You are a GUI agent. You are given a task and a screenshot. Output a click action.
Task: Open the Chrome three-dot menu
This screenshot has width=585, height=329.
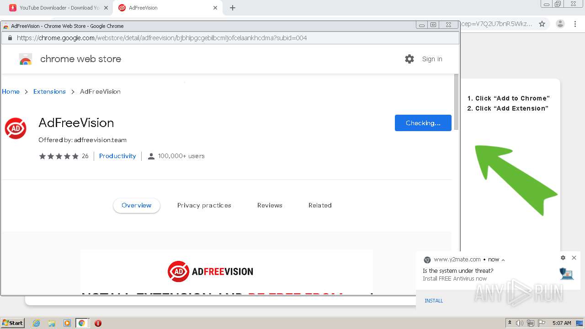575,24
